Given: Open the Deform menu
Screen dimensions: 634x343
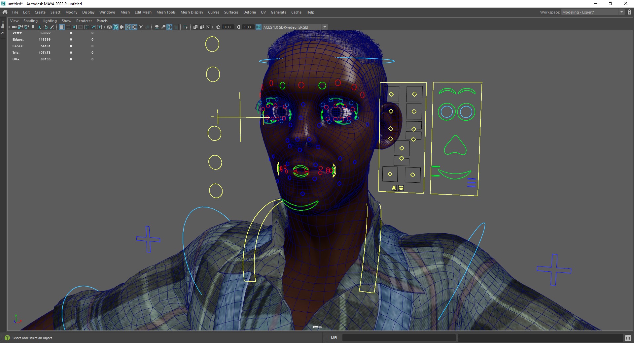Looking at the screenshot, I should coord(250,12).
